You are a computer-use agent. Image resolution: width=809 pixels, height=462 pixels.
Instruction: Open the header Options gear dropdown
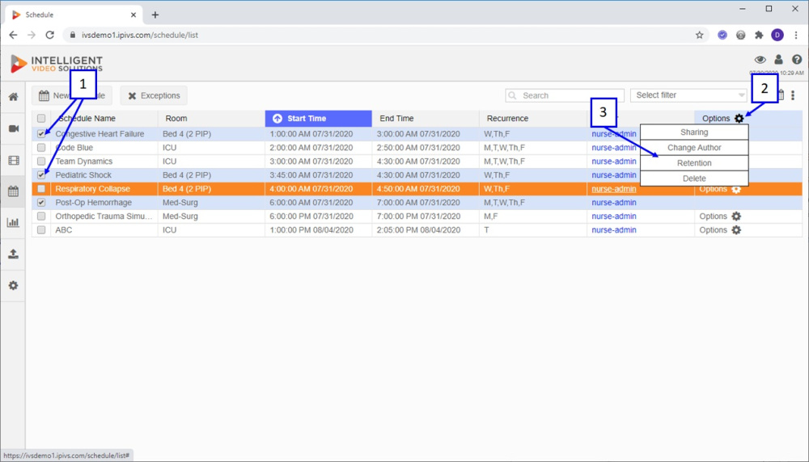coord(739,119)
